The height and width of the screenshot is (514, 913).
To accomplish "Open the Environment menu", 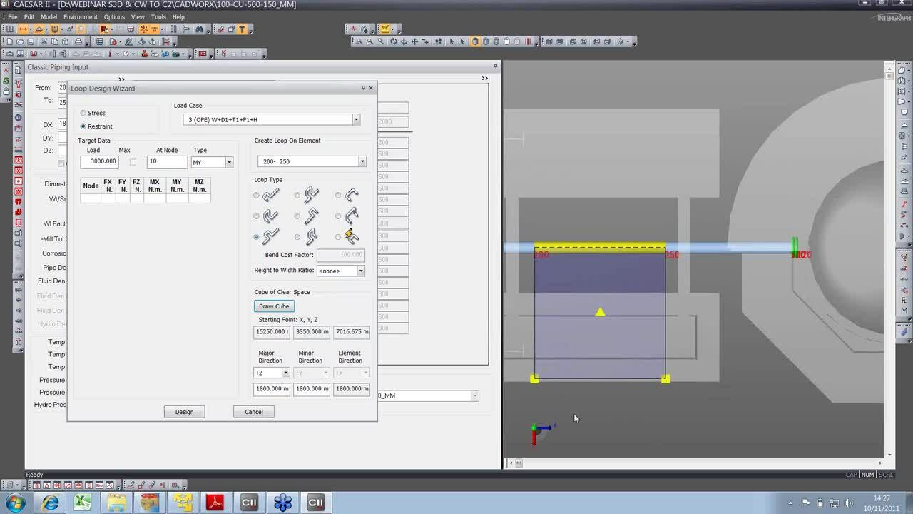I will (x=81, y=16).
